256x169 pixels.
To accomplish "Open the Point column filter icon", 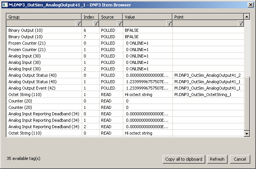I will pos(240,23).
